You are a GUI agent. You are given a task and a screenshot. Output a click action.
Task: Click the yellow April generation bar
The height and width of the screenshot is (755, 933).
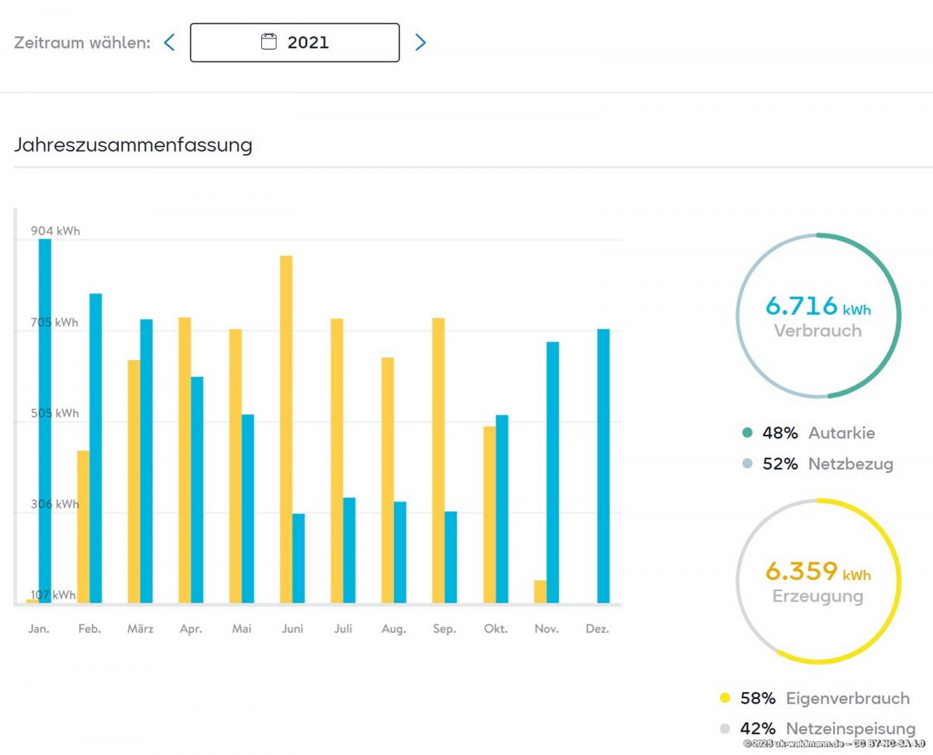point(184,460)
